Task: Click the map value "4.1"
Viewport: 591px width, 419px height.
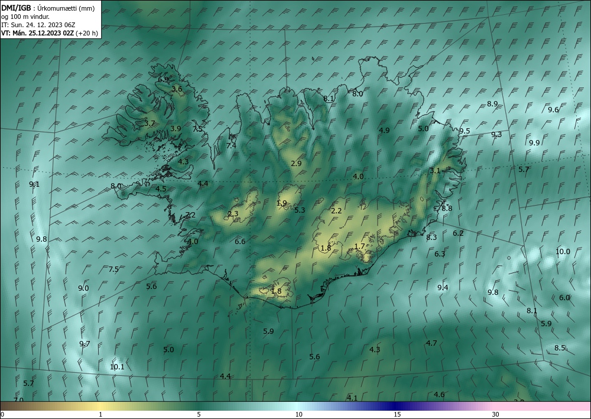Action: [352, 398]
